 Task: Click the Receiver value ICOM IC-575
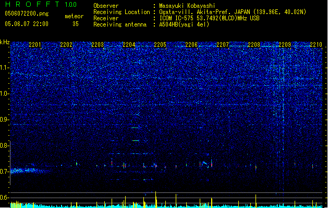[210, 18]
